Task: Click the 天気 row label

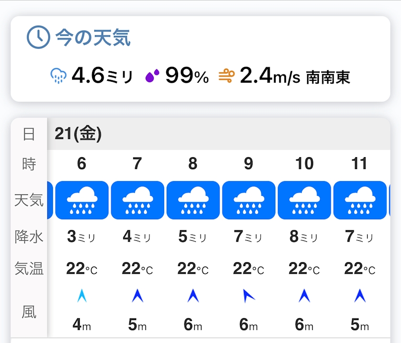Action: click(x=29, y=200)
